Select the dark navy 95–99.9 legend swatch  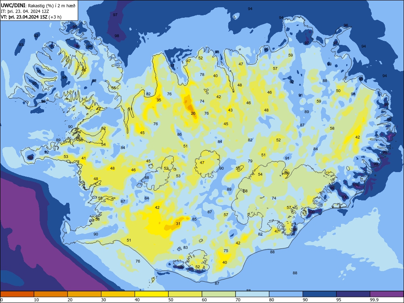(353, 294)
